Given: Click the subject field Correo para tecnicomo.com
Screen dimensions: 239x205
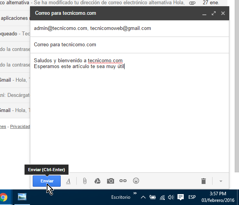Looking at the screenshot, I should 130,45.
